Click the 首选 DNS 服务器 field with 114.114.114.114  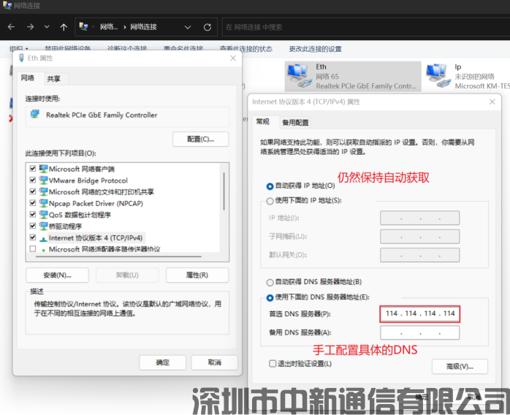point(420,314)
